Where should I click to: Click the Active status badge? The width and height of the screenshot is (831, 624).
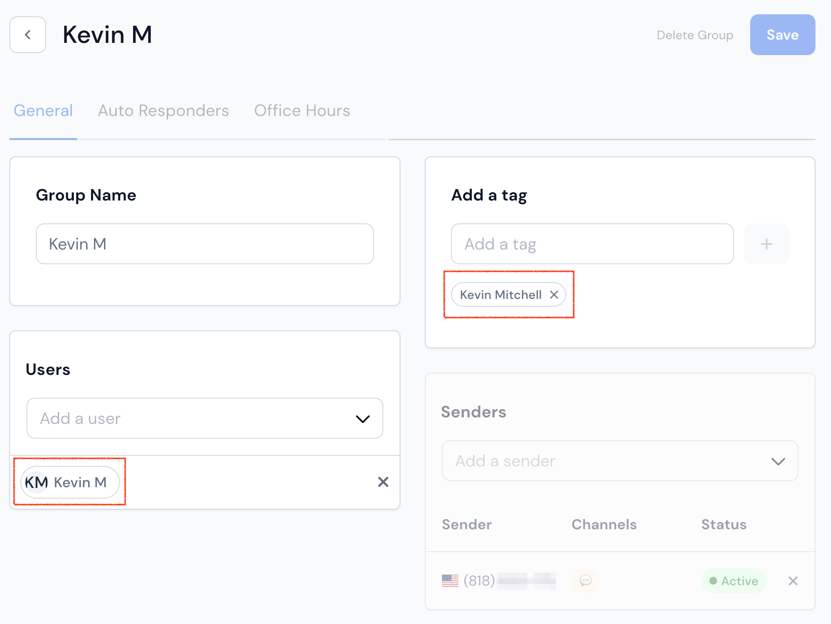click(x=734, y=581)
